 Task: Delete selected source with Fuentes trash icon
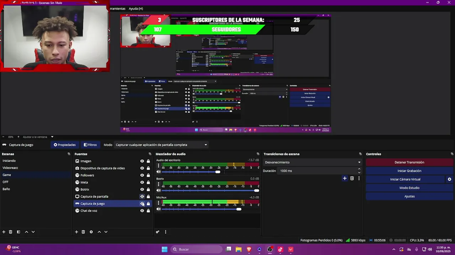tap(83, 232)
